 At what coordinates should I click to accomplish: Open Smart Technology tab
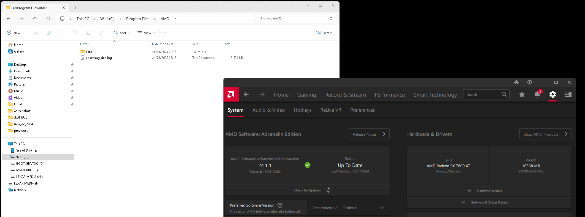pyautogui.click(x=435, y=95)
